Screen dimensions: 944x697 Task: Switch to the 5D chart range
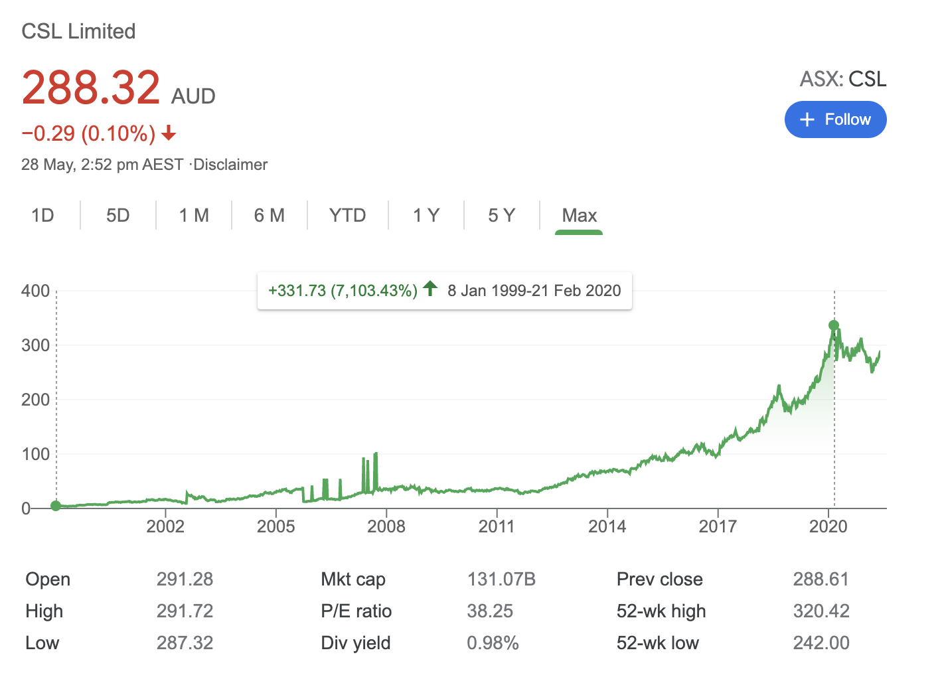pos(118,216)
